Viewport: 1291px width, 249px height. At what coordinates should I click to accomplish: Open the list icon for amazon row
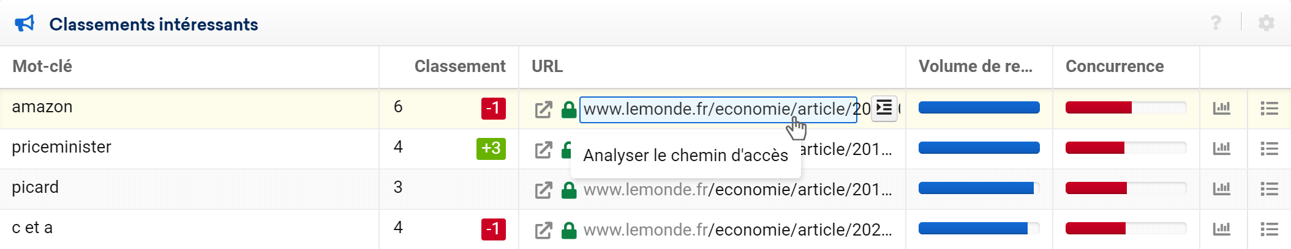coord(1269,109)
